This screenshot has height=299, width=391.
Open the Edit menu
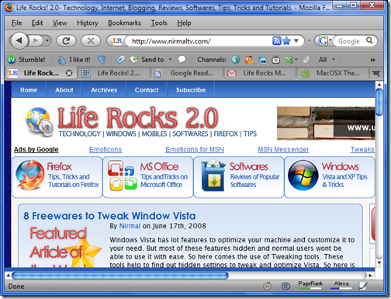tap(37, 23)
